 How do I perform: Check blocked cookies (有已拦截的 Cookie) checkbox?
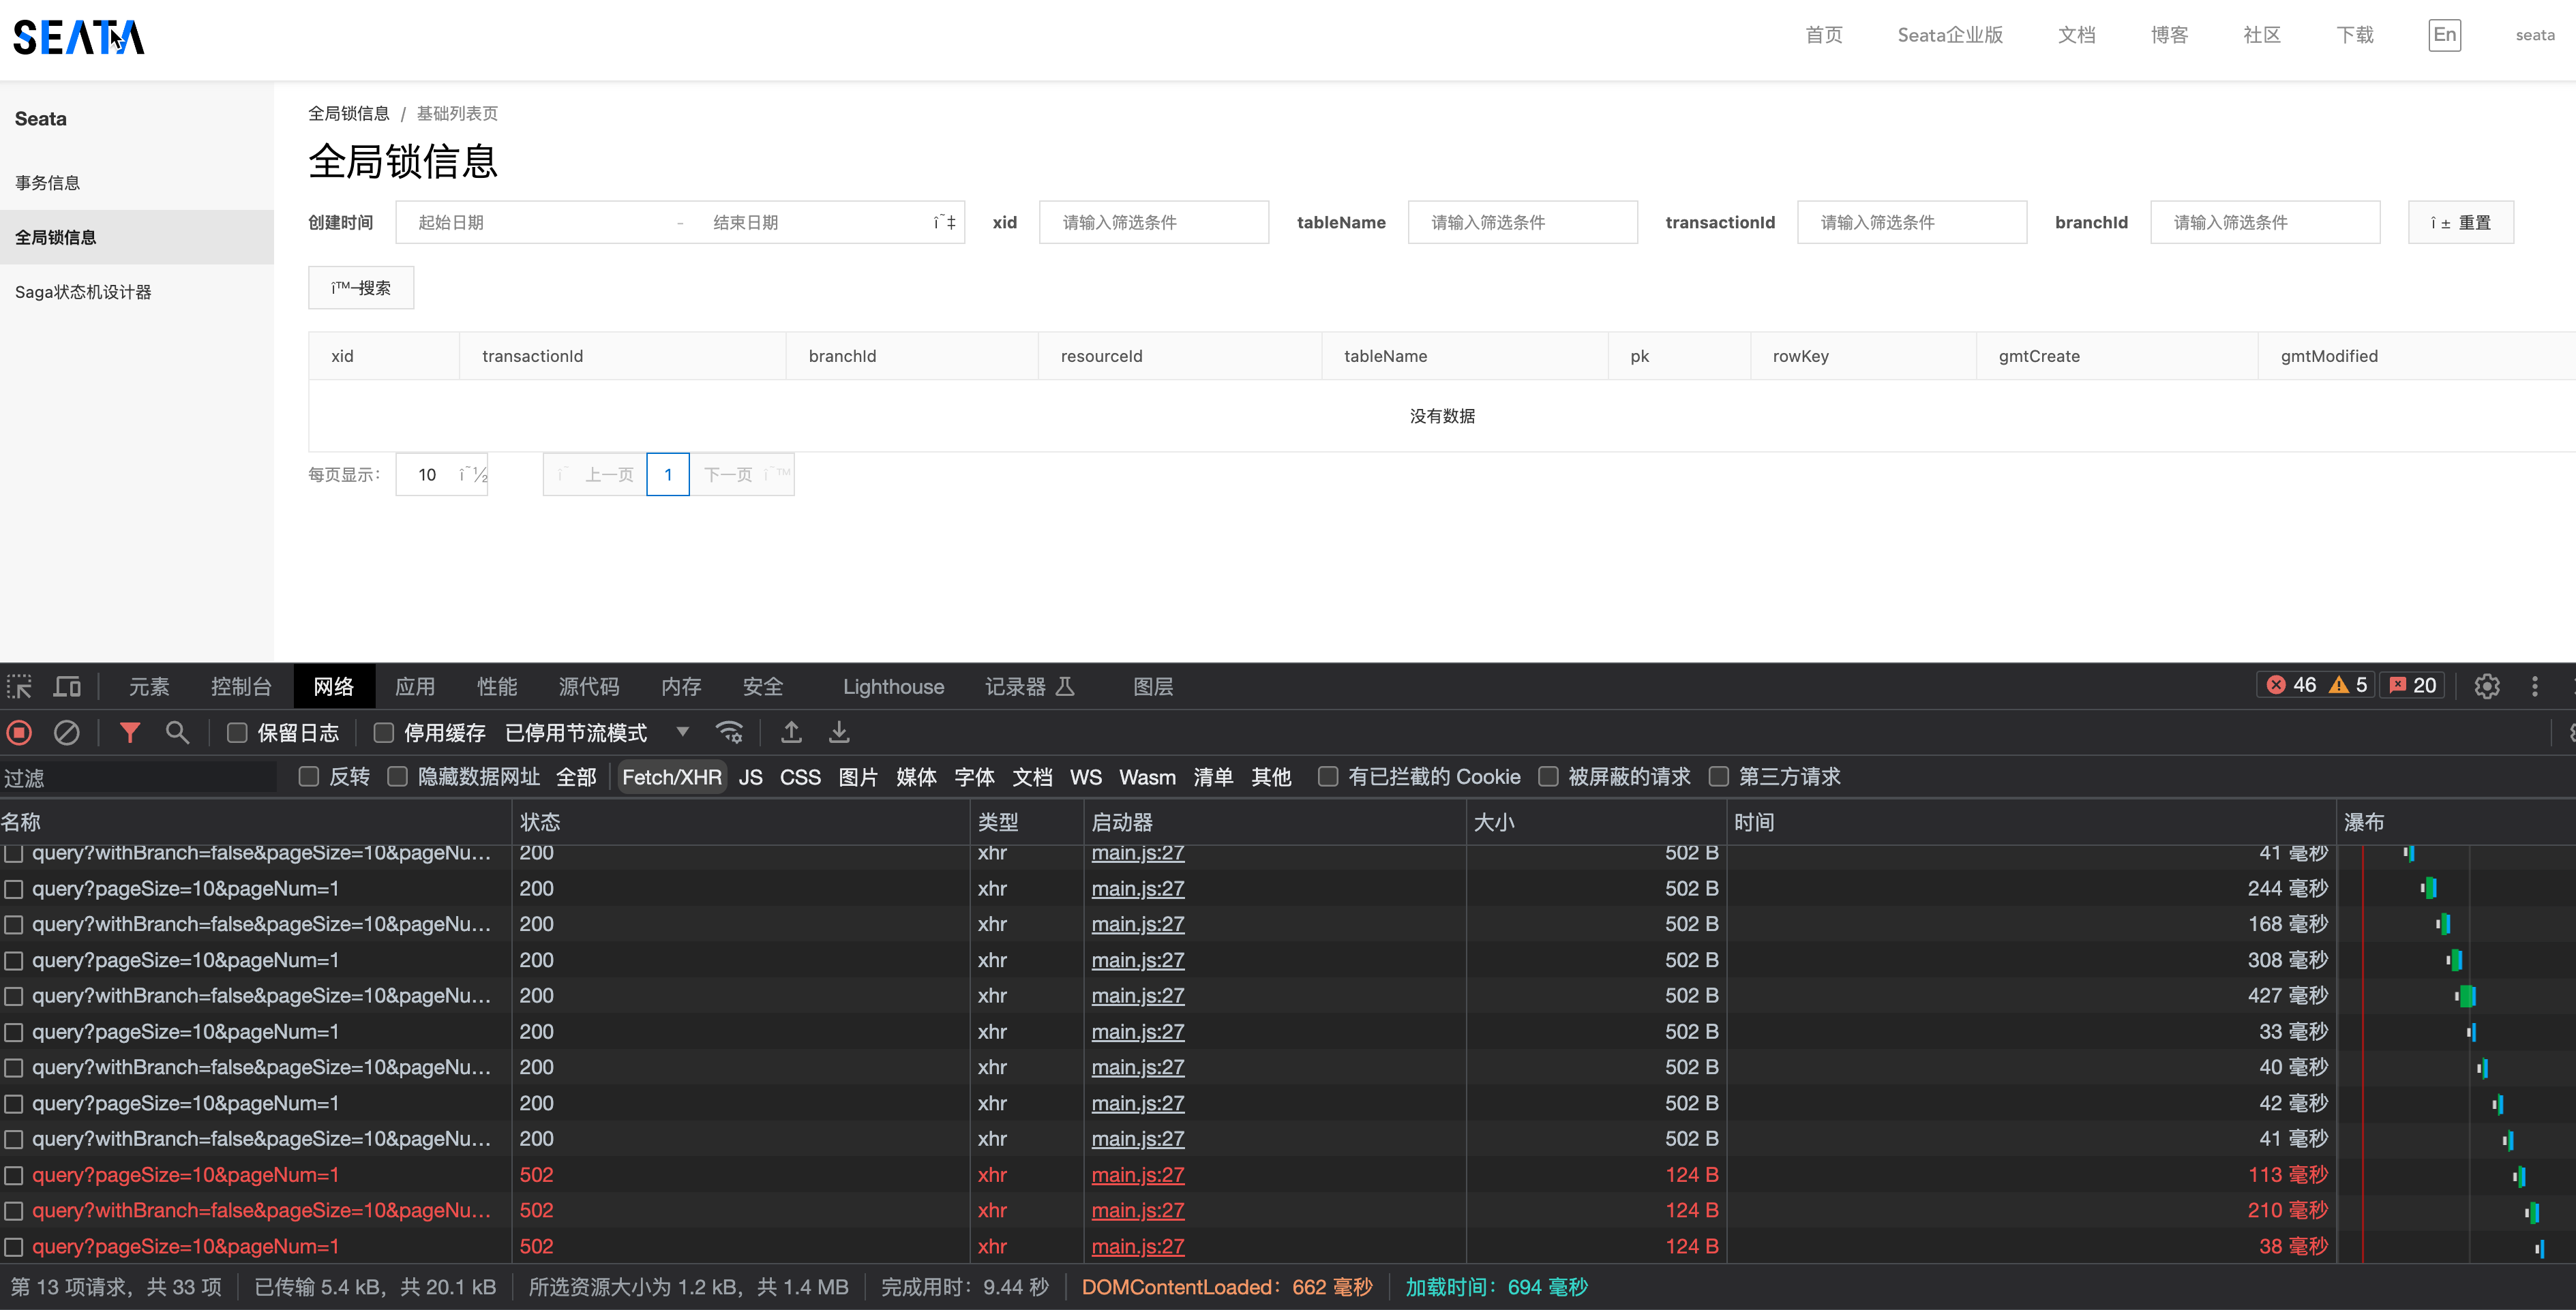1327,776
